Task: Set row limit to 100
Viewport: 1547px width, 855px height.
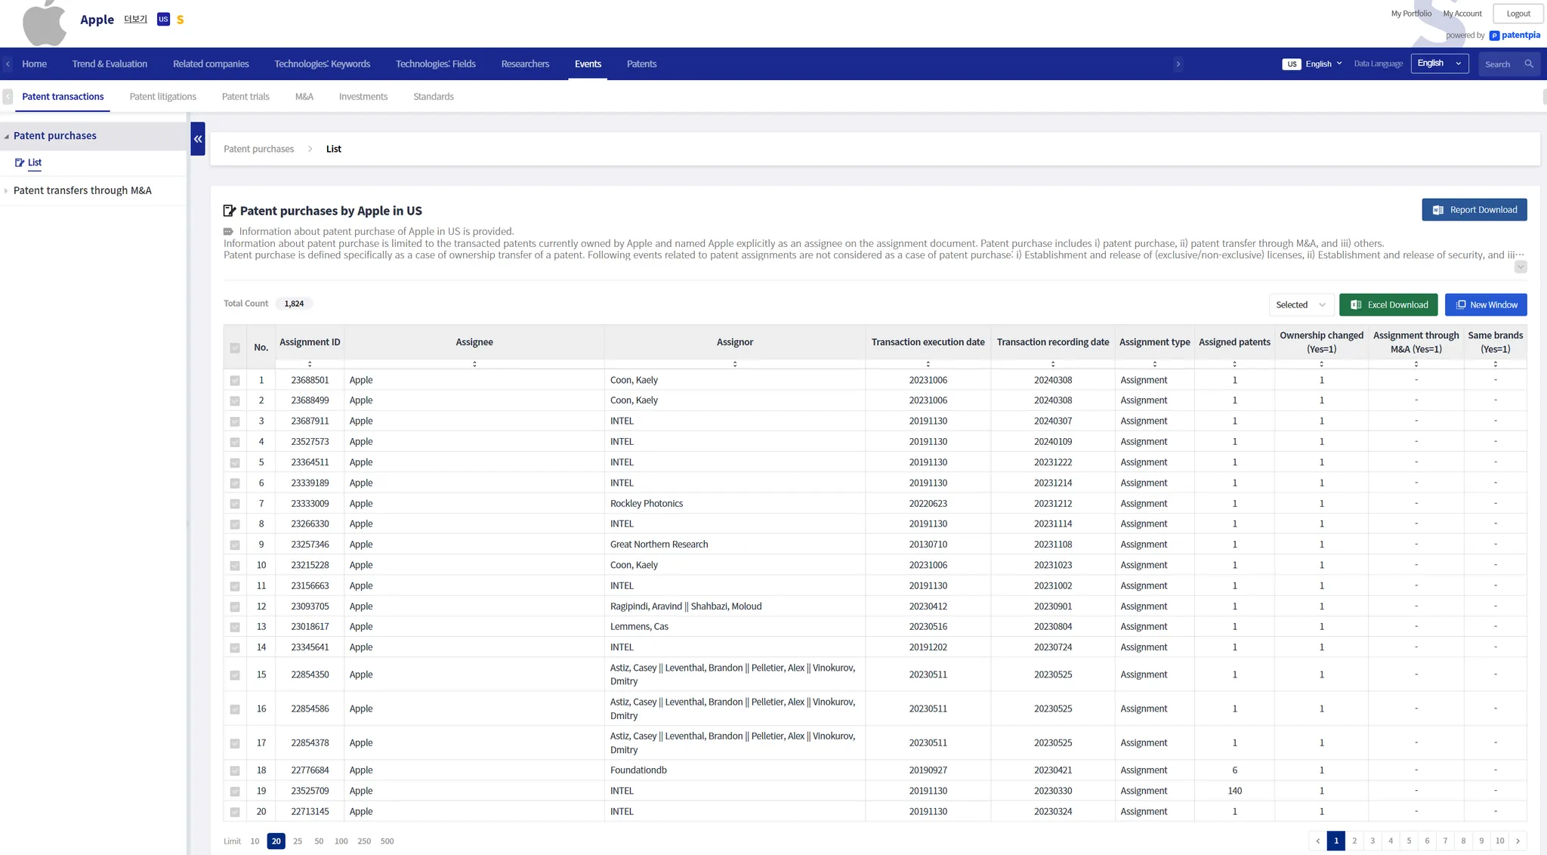Action: [341, 841]
